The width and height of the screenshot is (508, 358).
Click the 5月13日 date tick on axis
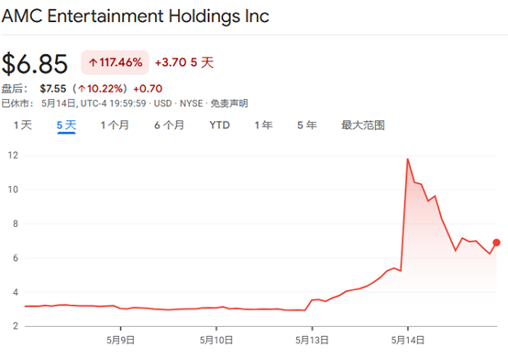(312, 340)
